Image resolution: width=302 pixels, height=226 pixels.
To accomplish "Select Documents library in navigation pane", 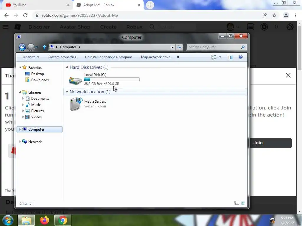I will coord(40,98).
